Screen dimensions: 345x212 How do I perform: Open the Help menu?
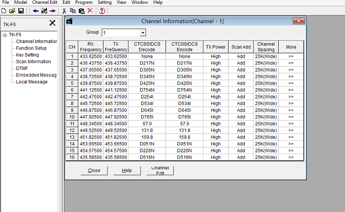tap(158, 2)
